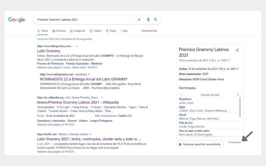Open the Más menu

click(x=124, y=31)
